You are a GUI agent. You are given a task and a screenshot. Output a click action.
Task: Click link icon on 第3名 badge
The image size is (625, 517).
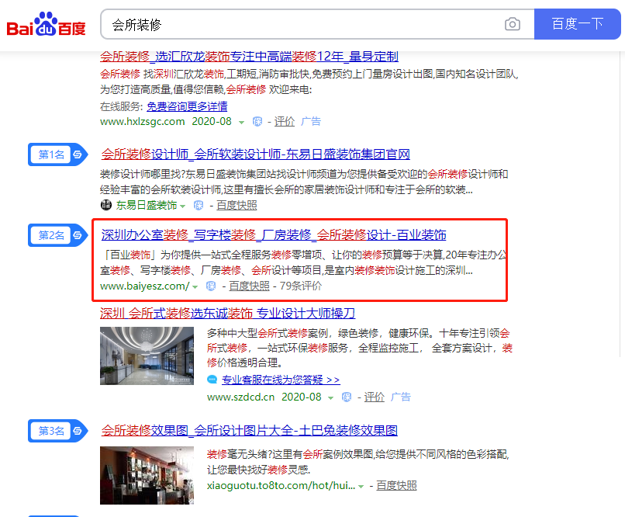[78, 431]
